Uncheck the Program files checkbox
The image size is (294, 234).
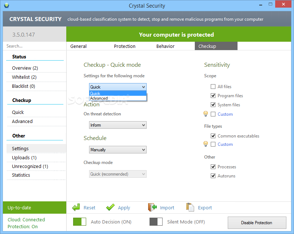point(213,95)
